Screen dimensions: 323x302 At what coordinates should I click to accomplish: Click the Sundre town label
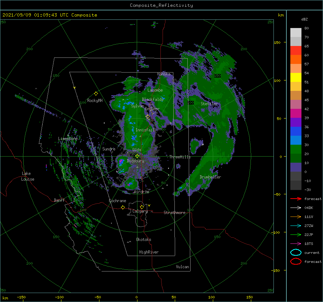[x=109, y=149]
